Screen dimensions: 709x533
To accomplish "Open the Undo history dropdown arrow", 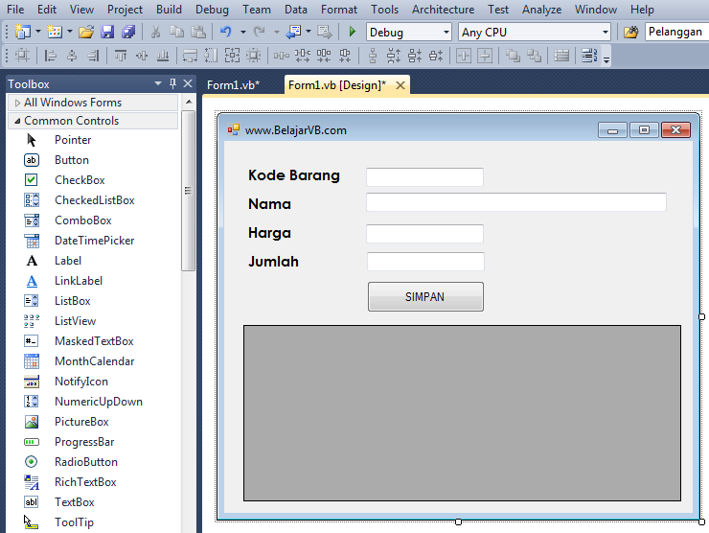I will click(242, 32).
